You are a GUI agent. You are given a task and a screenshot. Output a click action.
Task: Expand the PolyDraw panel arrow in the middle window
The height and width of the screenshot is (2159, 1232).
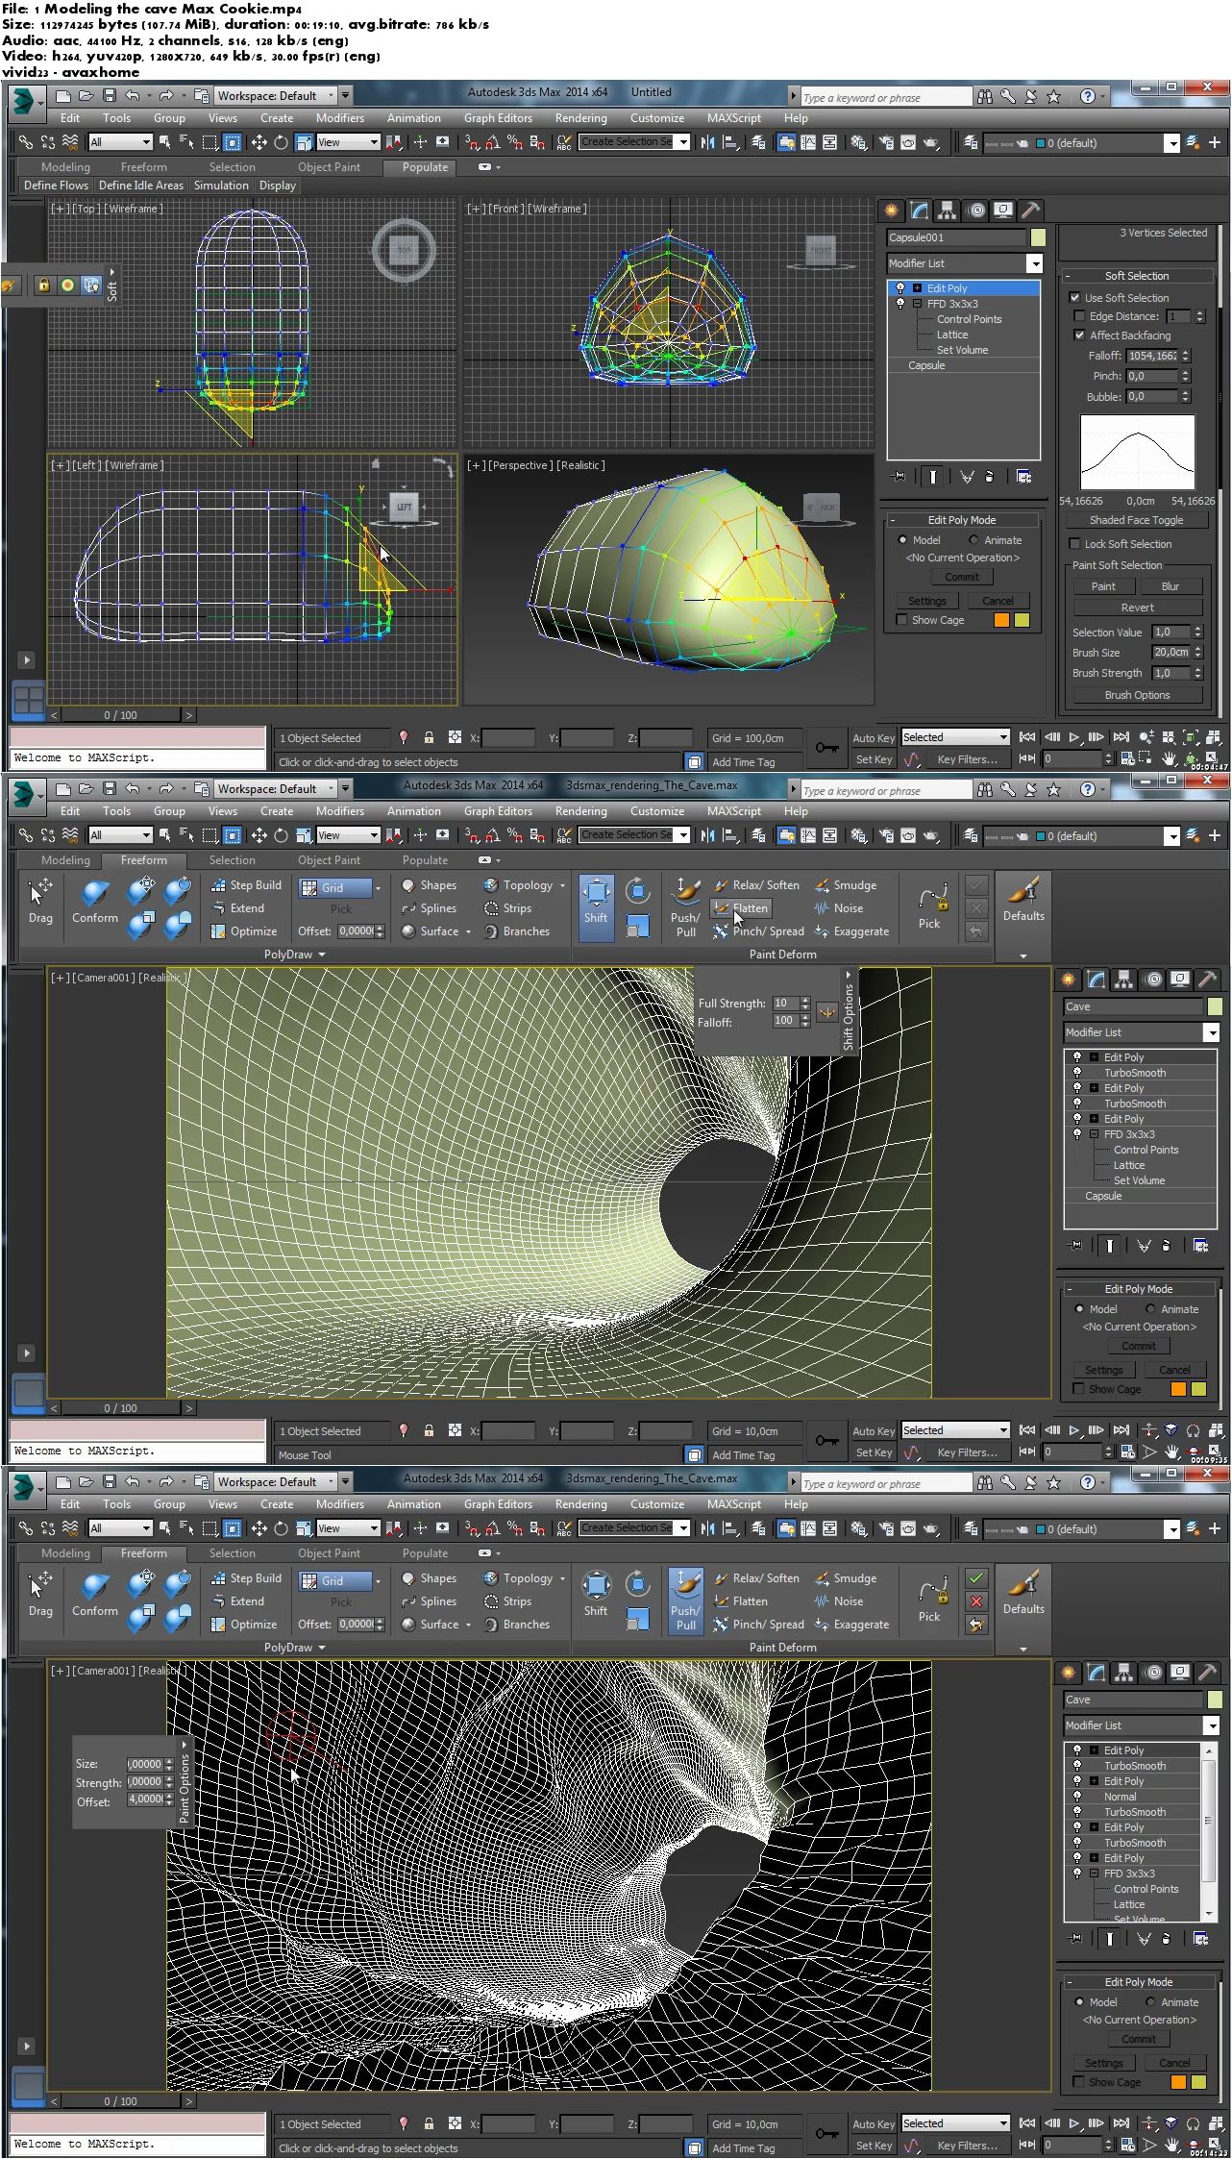coord(321,955)
